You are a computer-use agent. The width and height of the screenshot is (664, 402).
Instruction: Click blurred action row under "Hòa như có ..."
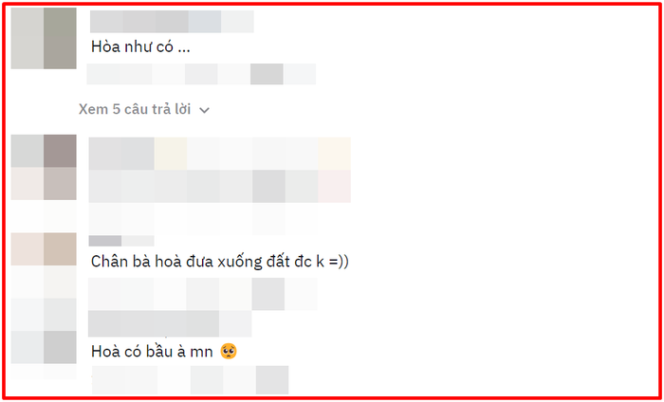pos(201,74)
